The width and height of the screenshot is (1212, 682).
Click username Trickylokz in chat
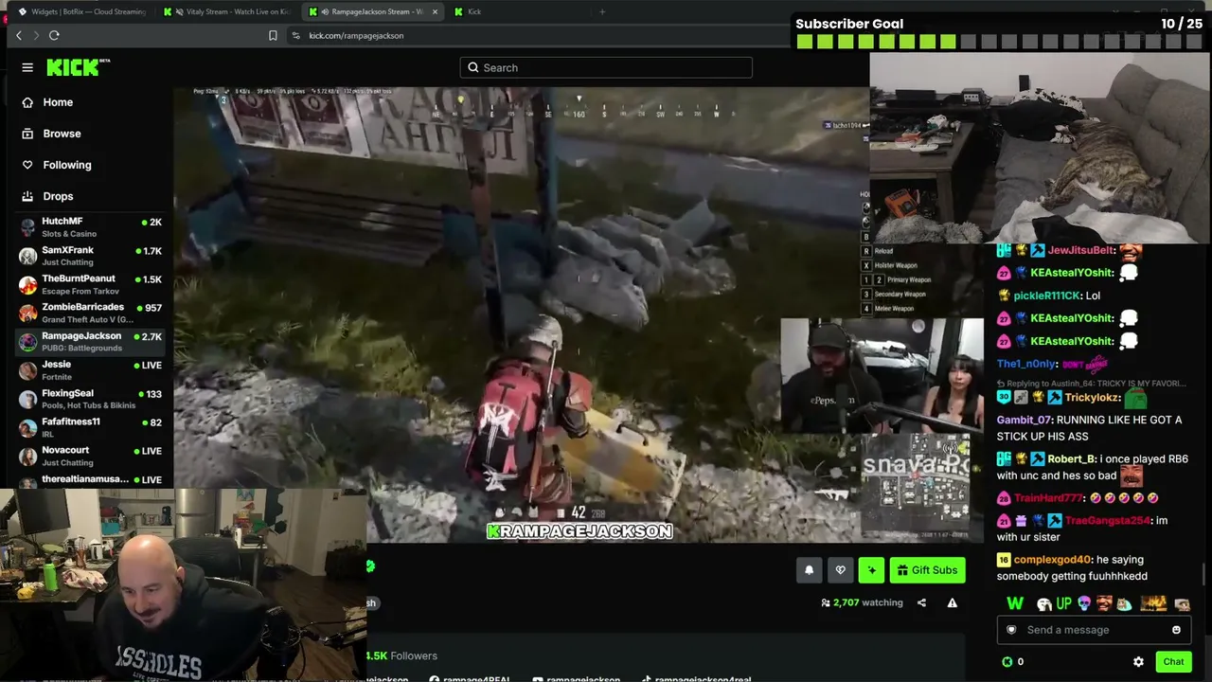[x=1092, y=398]
